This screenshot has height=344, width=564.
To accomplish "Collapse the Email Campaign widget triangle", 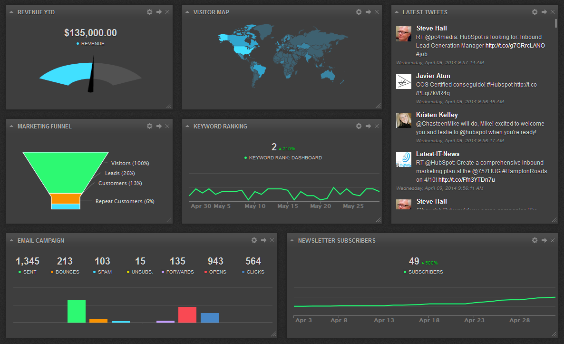I will tap(11, 240).
